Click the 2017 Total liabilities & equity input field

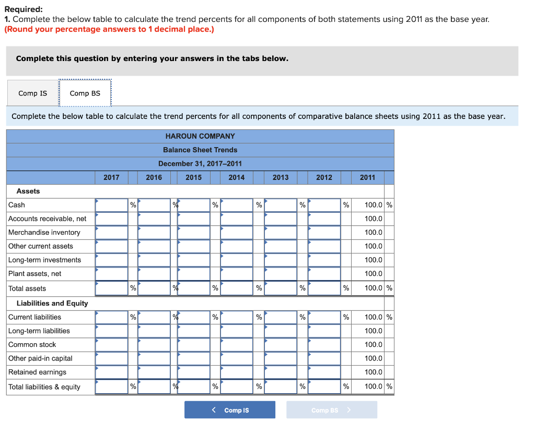point(111,386)
